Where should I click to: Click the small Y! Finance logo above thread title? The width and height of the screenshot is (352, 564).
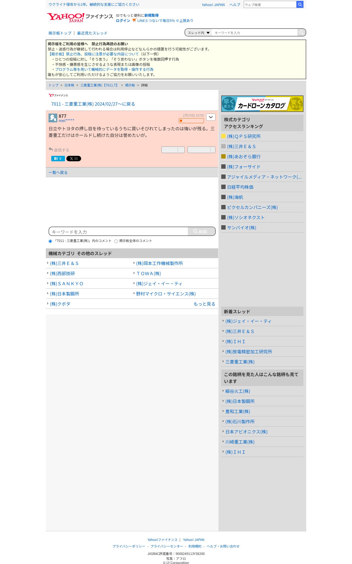(x=58, y=95)
